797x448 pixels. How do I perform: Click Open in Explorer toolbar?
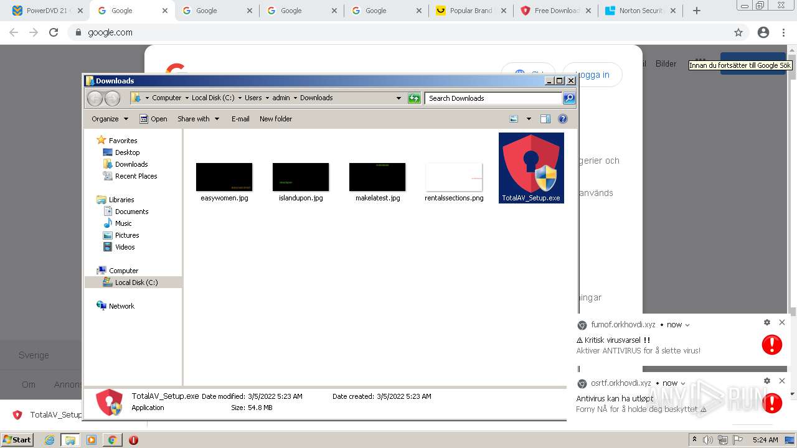153,119
